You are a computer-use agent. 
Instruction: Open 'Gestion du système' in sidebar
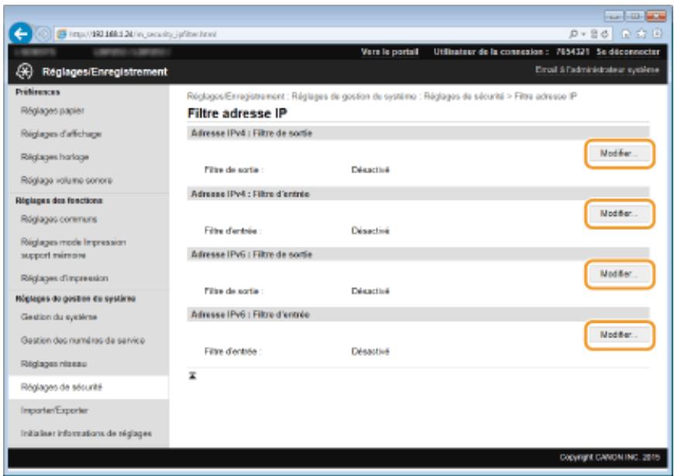(59, 317)
